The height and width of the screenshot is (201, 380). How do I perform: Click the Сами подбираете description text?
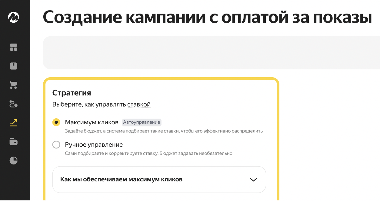(x=148, y=153)
